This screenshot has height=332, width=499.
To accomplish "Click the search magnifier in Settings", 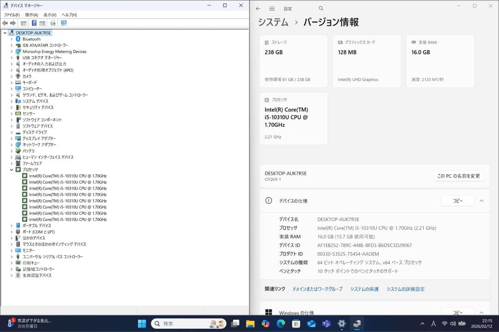I will [x=321, y=8].
